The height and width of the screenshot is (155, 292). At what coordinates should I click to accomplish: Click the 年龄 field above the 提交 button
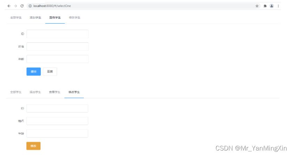[57, 59]
